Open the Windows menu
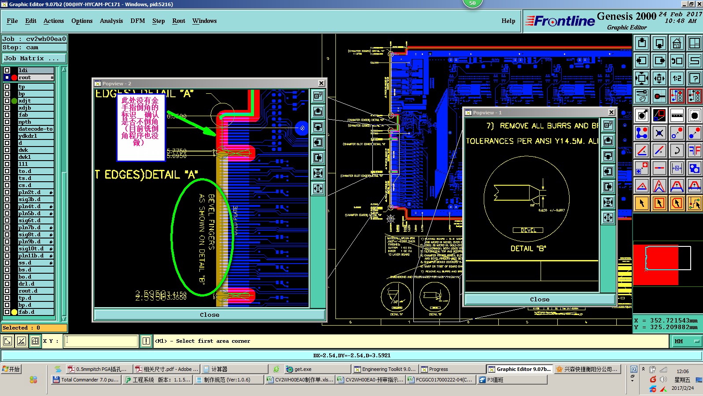This screenshot has width=703, height=396. point(205,21)
